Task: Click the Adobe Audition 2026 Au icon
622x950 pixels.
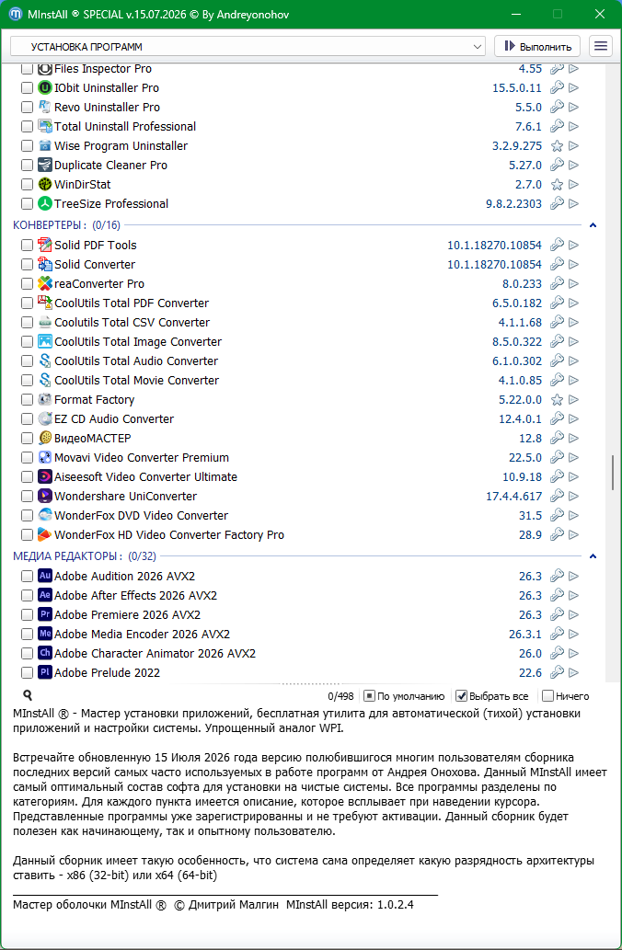Action: (x=45, y=576)
